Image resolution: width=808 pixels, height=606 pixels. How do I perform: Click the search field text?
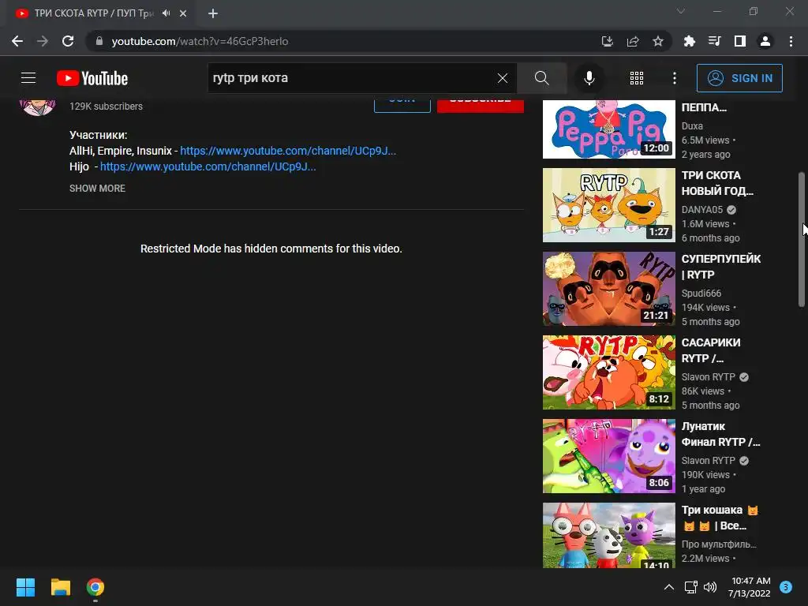coord(250,78)
